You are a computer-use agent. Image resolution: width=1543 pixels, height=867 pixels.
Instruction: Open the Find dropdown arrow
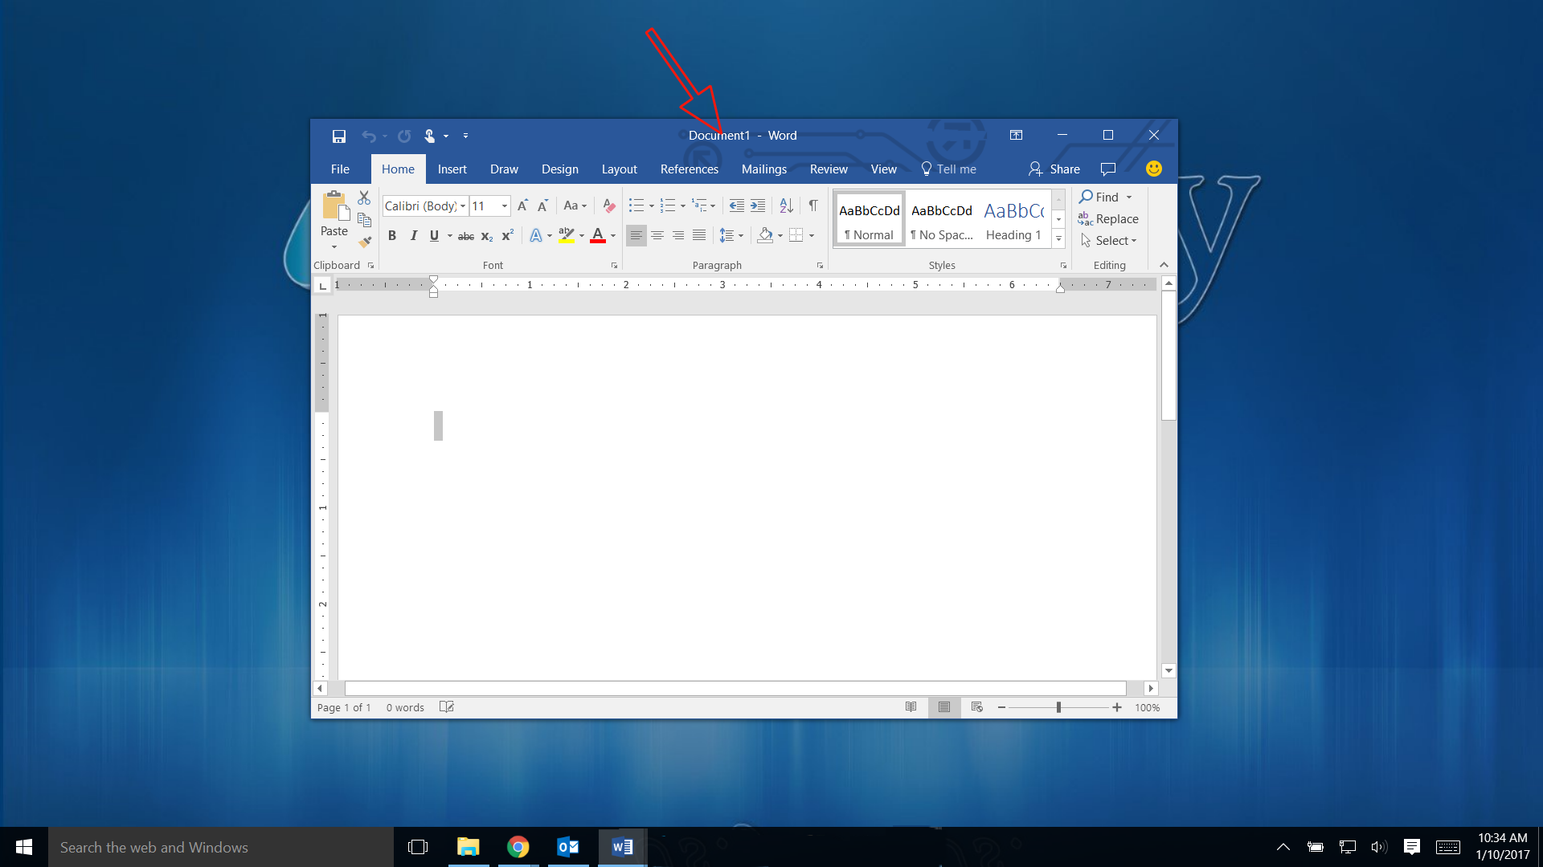1129,197
